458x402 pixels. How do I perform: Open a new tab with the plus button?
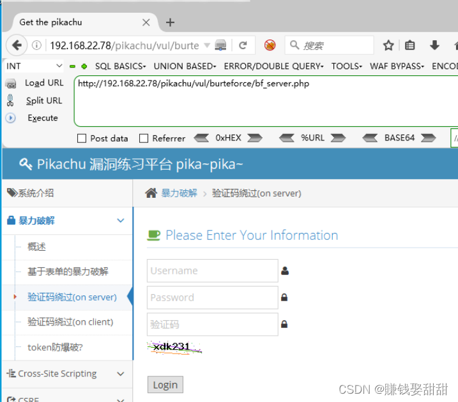[170, 22]
